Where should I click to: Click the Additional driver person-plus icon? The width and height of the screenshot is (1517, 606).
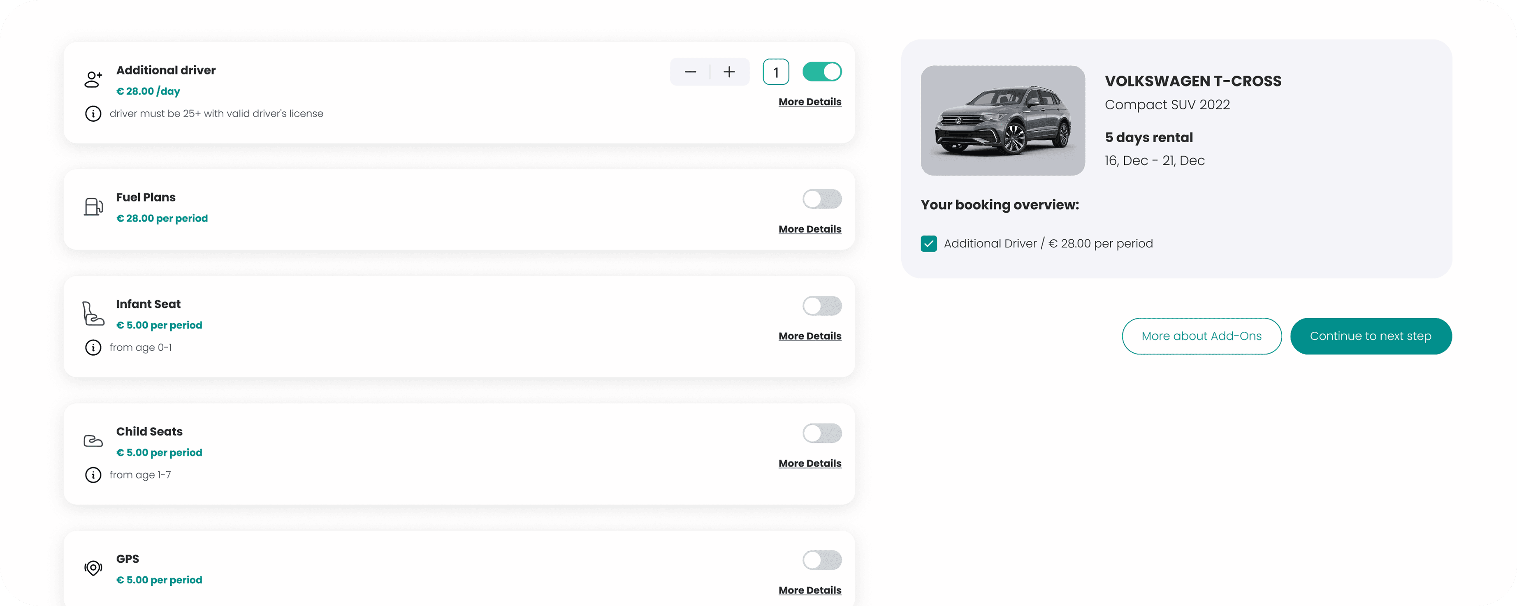[93, 79]
